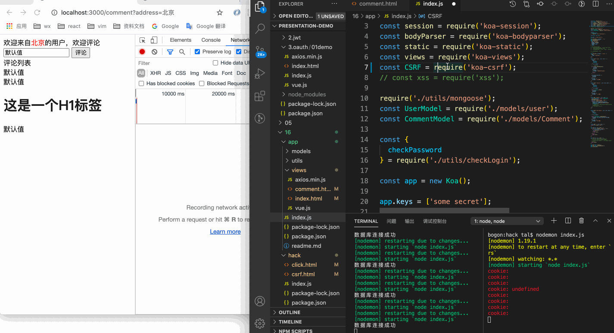Check Has blocked cookies checkbox
The height and width of the screenshot is (333, 614).
tap(141, 83)
